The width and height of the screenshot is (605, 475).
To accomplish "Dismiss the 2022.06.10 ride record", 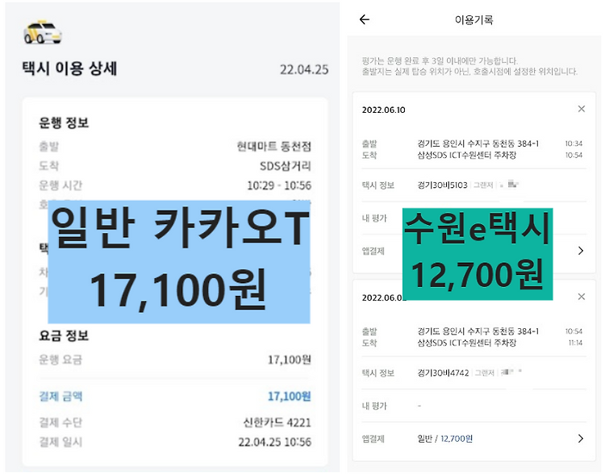I will point(582,109).
